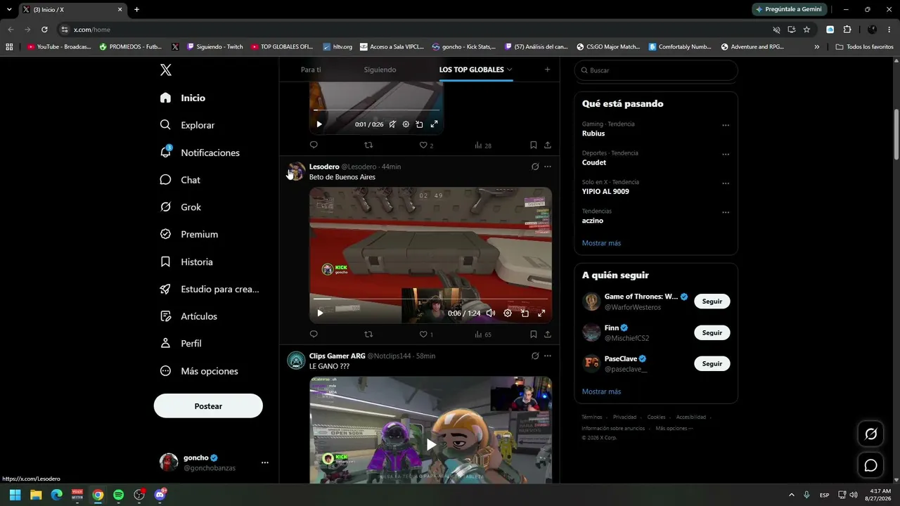Play the Clips Gamer ARG video
The width and height of the screenshot is (900, 506).
(x=431, y=444)
